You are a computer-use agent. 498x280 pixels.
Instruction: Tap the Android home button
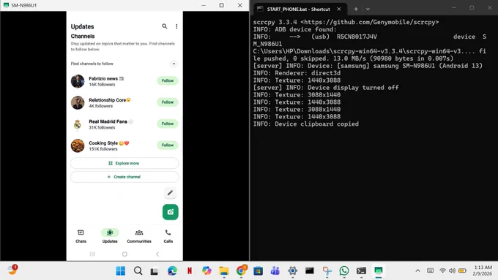coord(124,254)
